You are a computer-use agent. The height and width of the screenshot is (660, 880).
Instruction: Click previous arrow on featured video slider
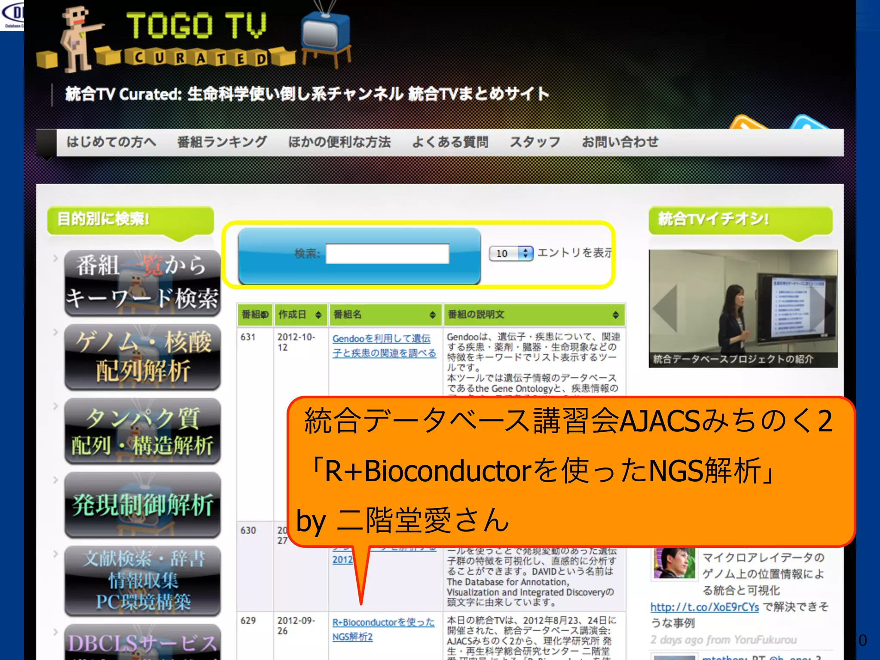pyautogui.click(x=665, y=308)
